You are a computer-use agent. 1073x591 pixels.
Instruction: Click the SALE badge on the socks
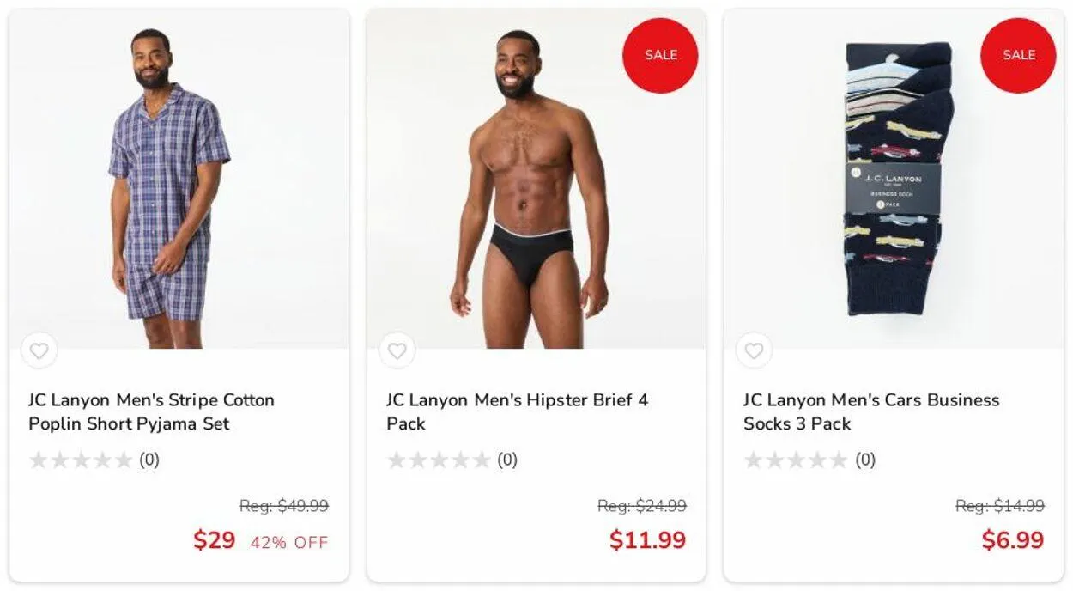click(1018, 55)
